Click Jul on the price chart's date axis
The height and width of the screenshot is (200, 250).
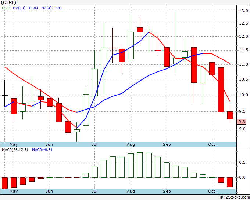[94, 145]
